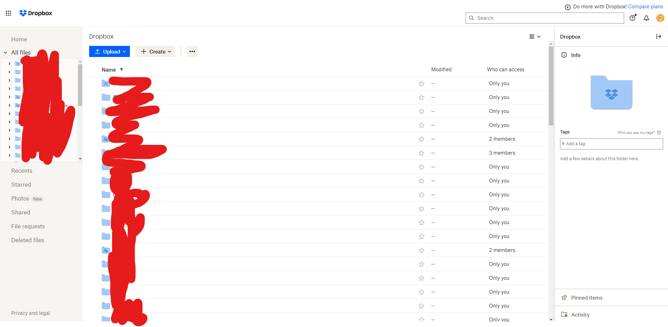Open Recents in the sidebar
The height and width of the screenshot is (327, 668).
tap(22, 171)
